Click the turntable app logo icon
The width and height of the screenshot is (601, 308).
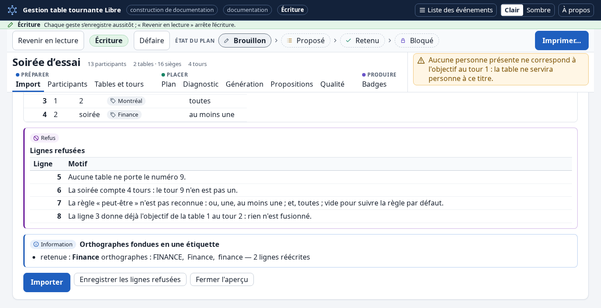point(12,10)
